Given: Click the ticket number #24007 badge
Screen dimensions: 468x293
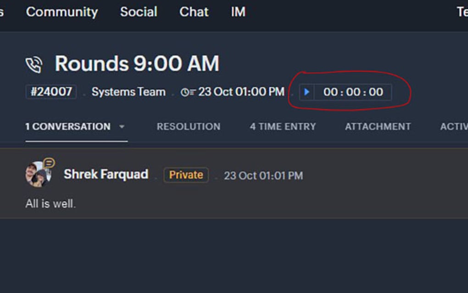Looking at the screenshot, I should (51, 92).
